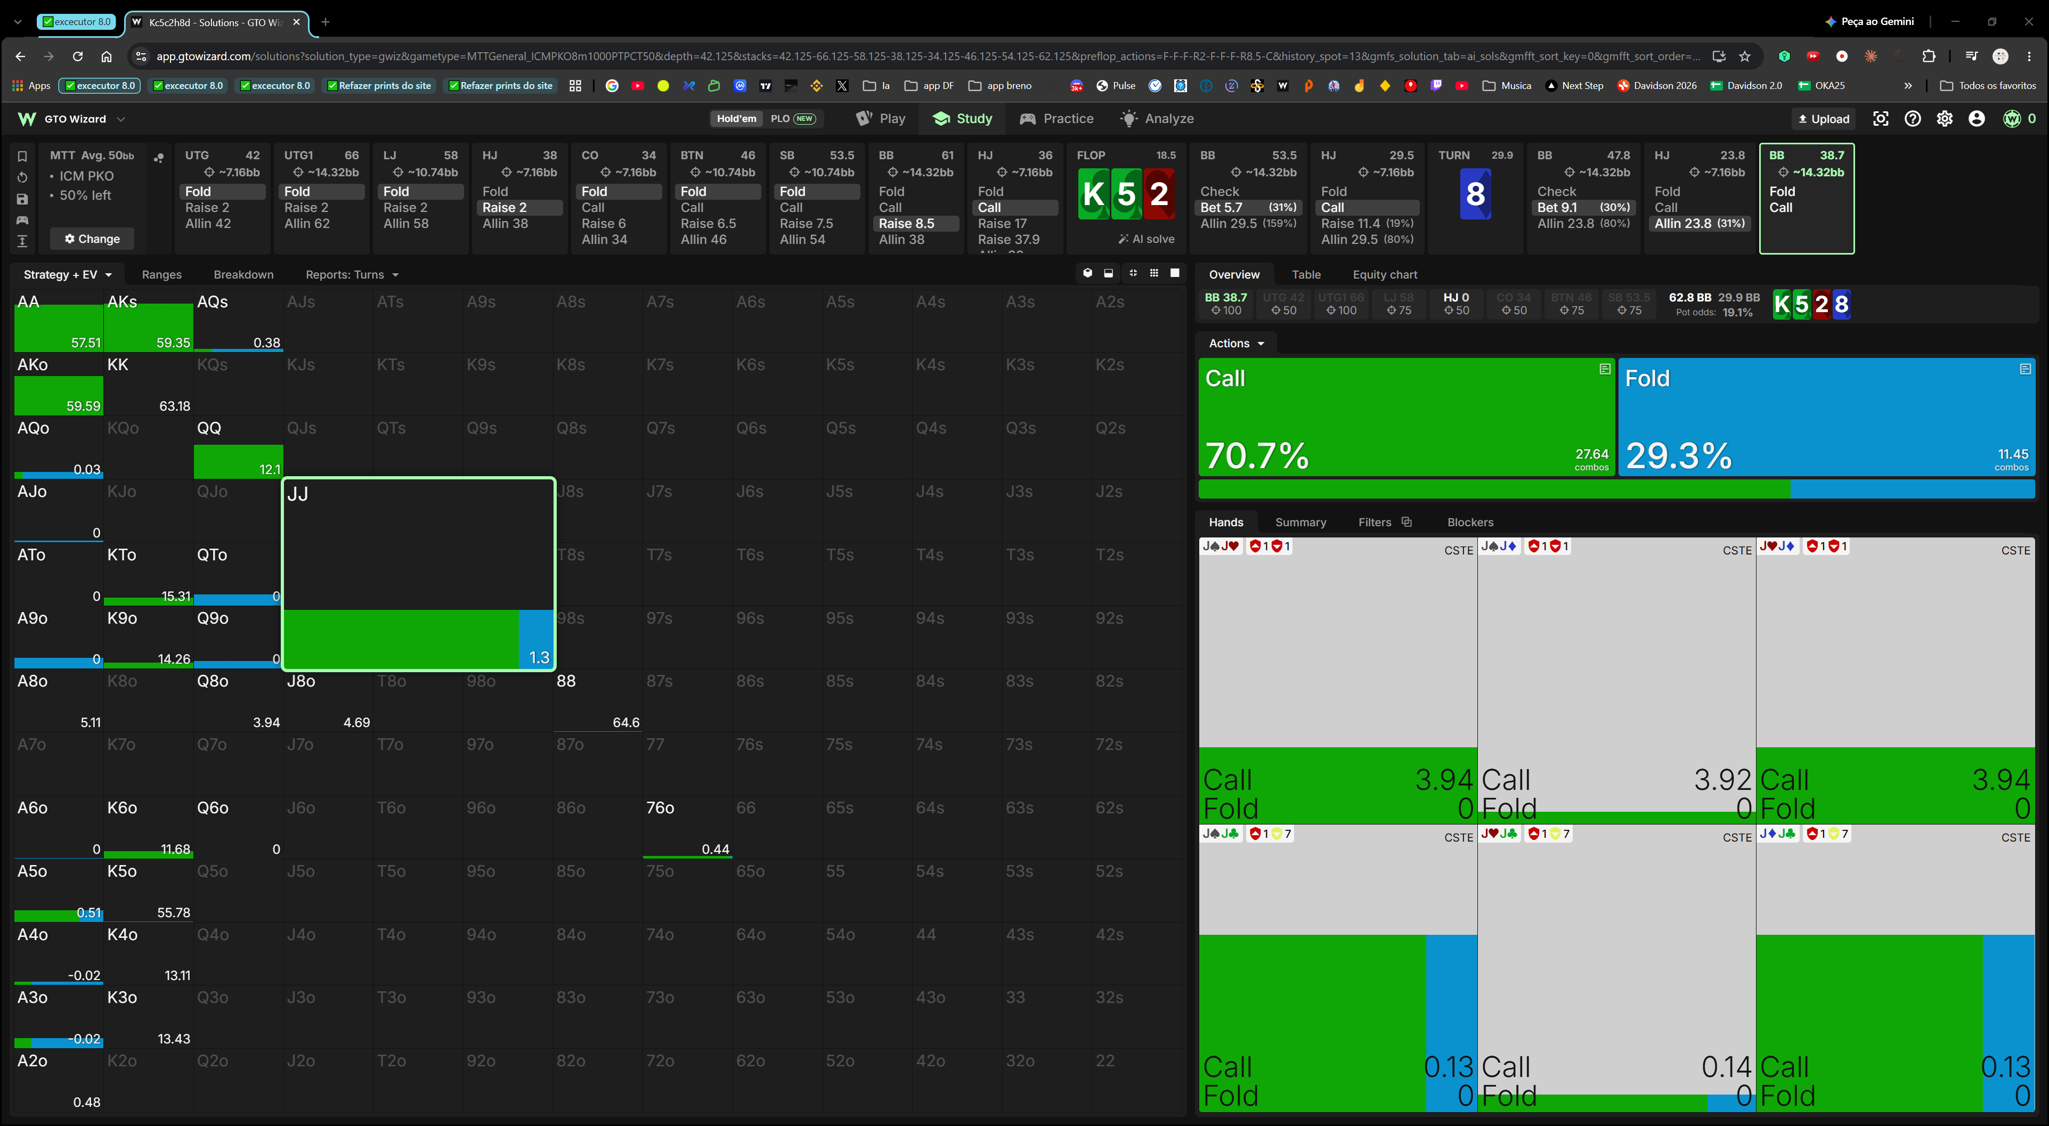Click the Upload button

click(x=1824, y=118)
